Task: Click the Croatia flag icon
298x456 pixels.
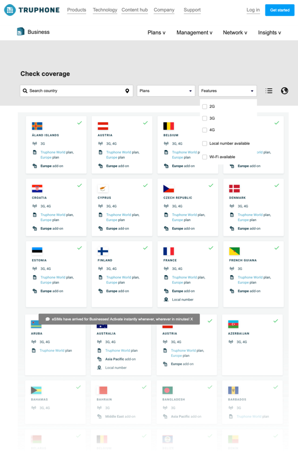Action: tap(37, 188)
